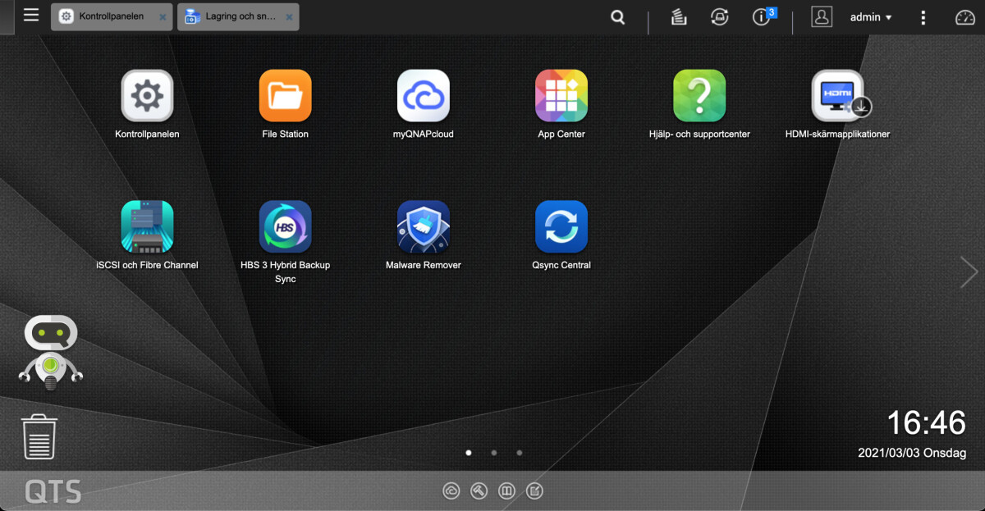Viewport: 985px width, 511px height.
Task: Switch to Lagring och snapshots tab
Action: pos(238,16)
